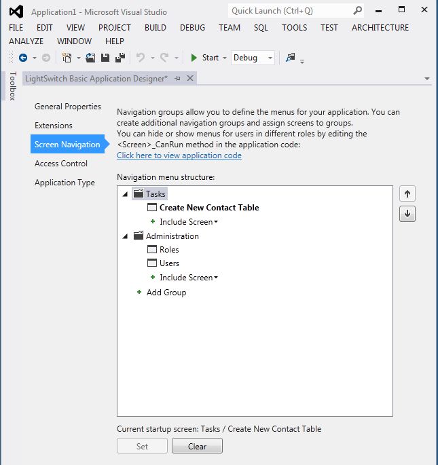Click the green Start debugging play icon

(194, 58)
